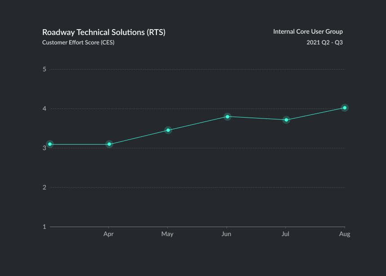386x276 pixels.
Task: Click the May data point marker
Action: (x=168, y=130)
